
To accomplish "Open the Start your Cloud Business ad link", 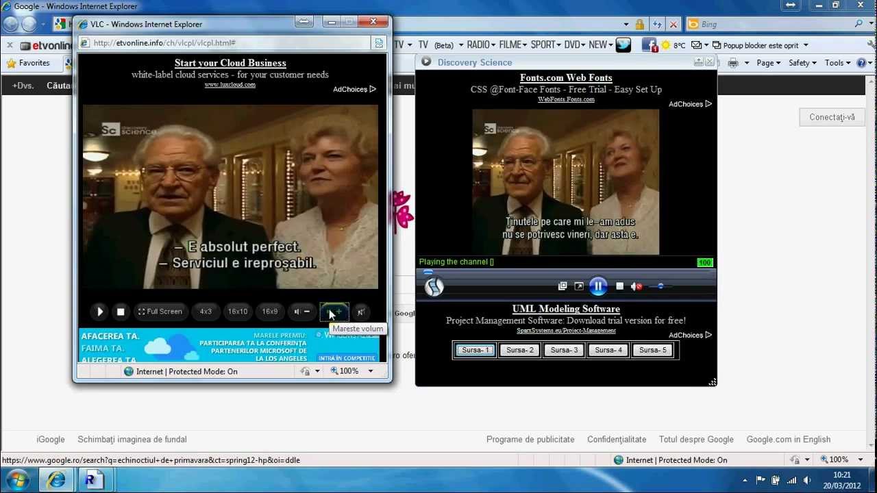I will point(230,63).
